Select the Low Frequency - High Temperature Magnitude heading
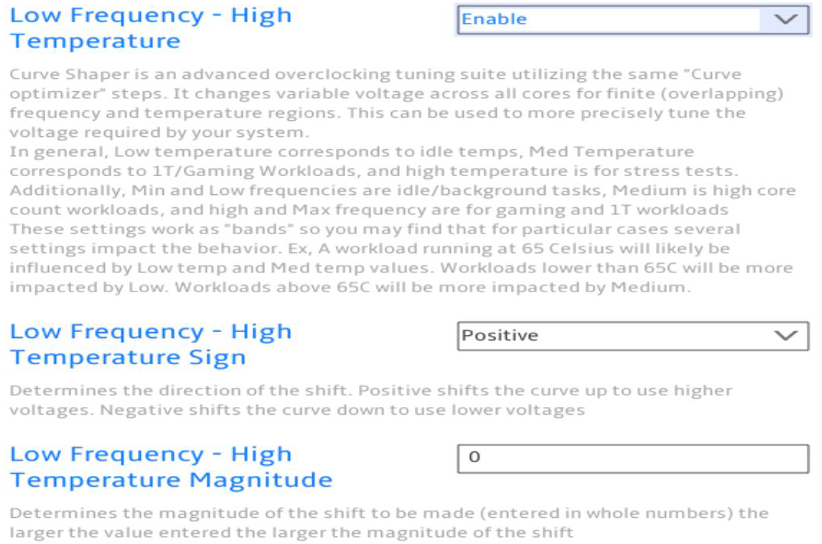Screen dimensions: 822x544 tap(171, 467)
